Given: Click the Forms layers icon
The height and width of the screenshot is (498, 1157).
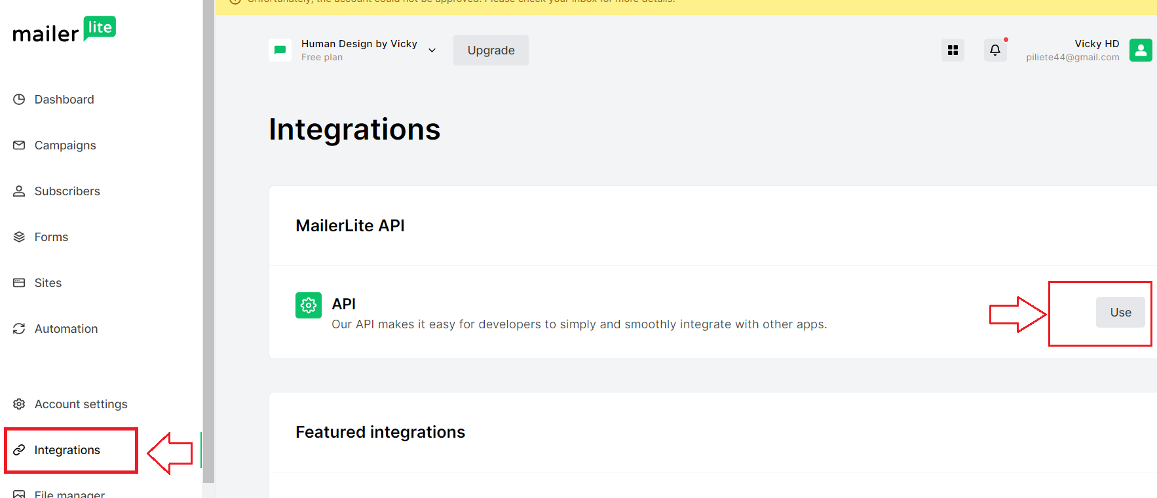Looking at the screenshot, I should click(19, 237).
